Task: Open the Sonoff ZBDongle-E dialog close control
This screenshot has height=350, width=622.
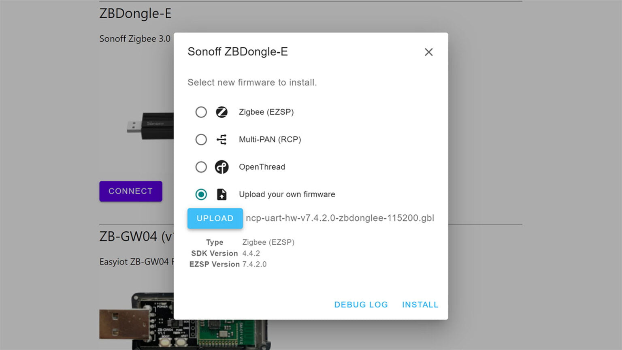Action: tap(428, 52)
